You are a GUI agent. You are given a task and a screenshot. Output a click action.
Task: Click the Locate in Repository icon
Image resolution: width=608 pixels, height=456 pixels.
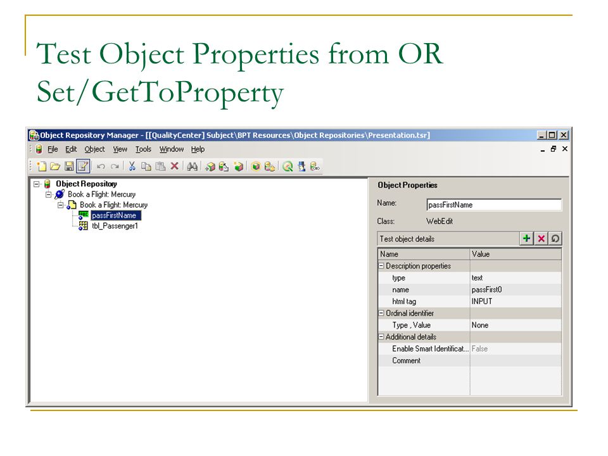[270, 167]
